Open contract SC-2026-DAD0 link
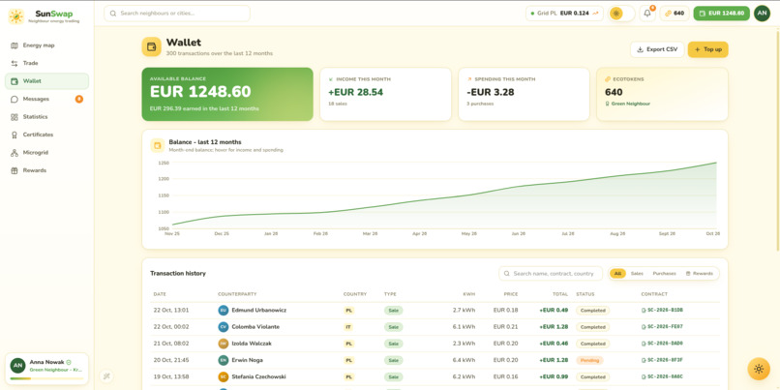The image size is (780, 390). click(662, 344)
